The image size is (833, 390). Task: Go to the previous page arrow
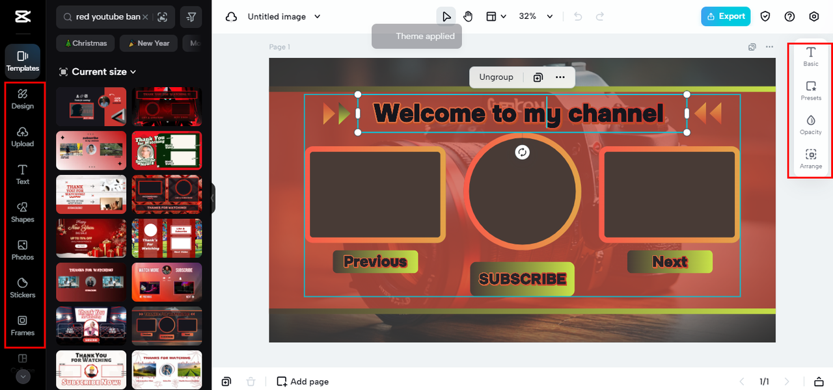point(741,382)
